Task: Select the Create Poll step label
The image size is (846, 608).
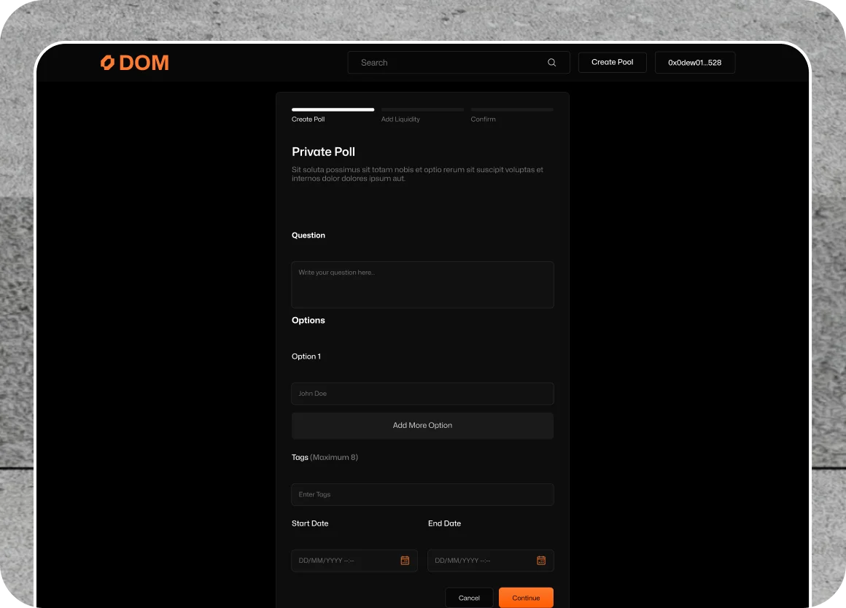Action: point(308,120)
